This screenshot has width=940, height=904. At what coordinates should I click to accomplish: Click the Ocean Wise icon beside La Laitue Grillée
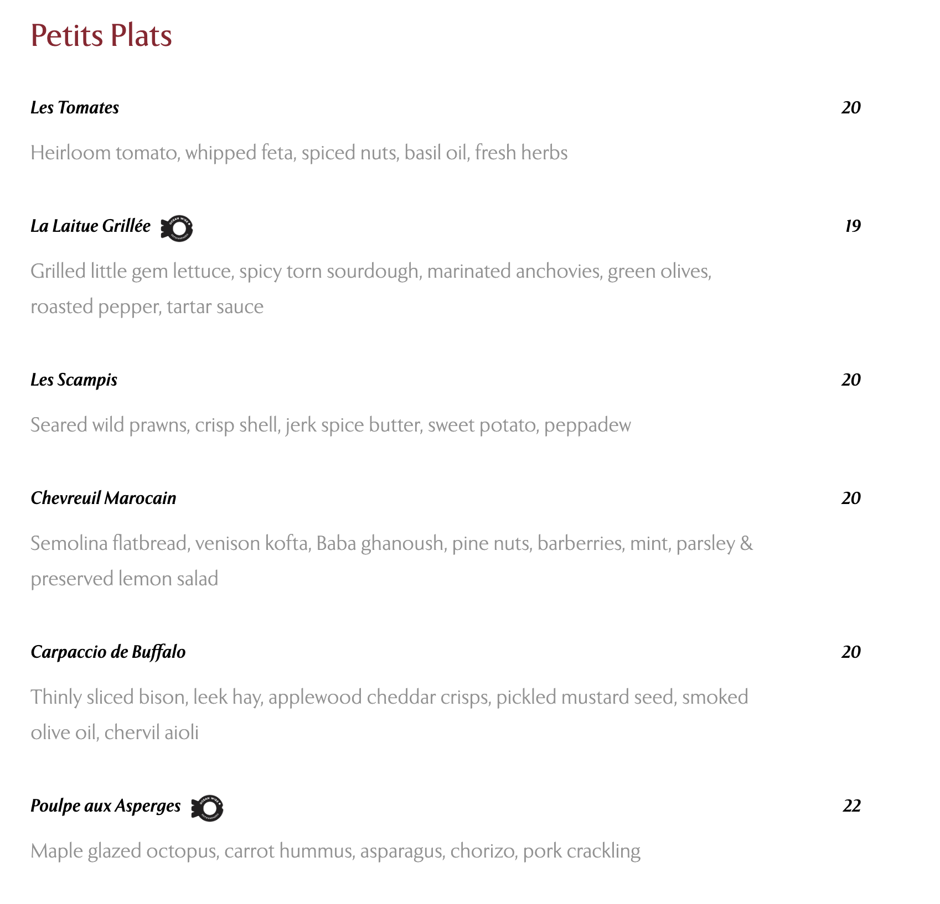tap(177, 228)
